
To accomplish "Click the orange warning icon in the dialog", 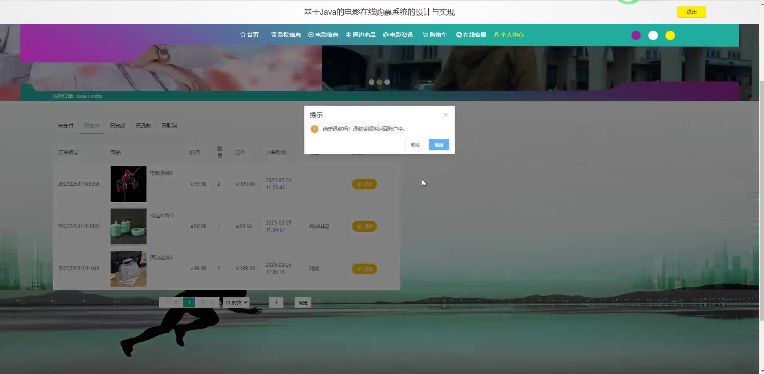I will [315, 129].
